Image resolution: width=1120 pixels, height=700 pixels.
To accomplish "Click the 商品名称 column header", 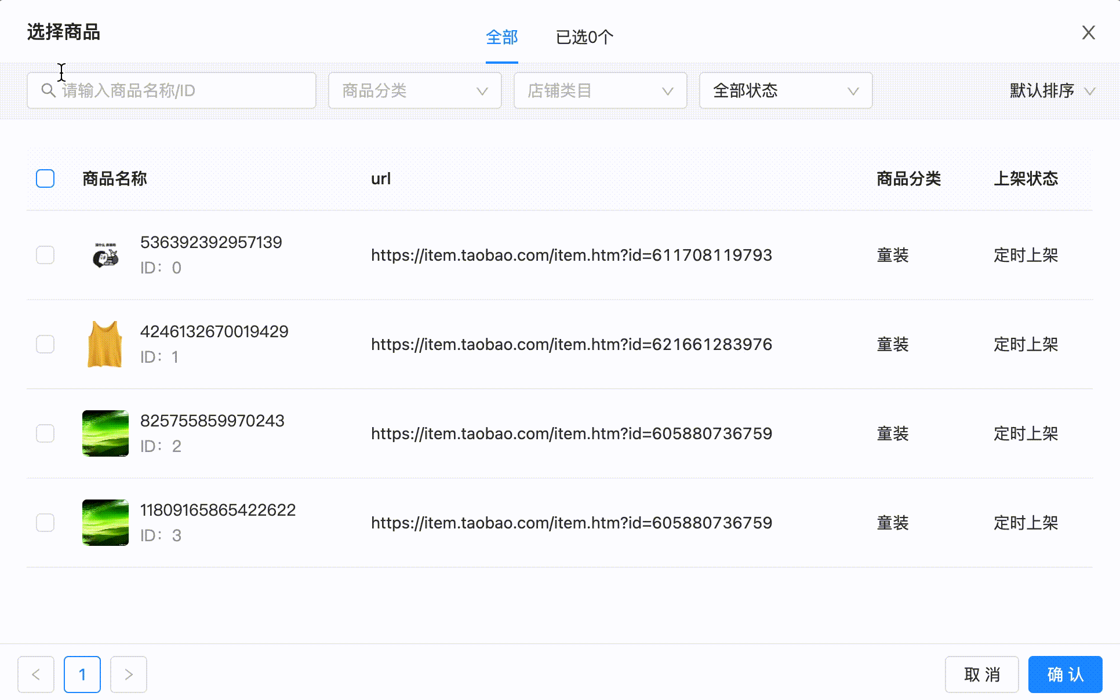I will point(115,178).
